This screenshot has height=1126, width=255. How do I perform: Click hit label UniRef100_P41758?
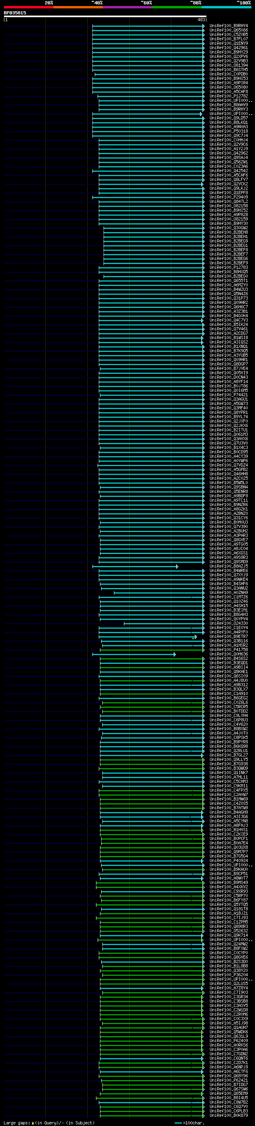point(229,649)
